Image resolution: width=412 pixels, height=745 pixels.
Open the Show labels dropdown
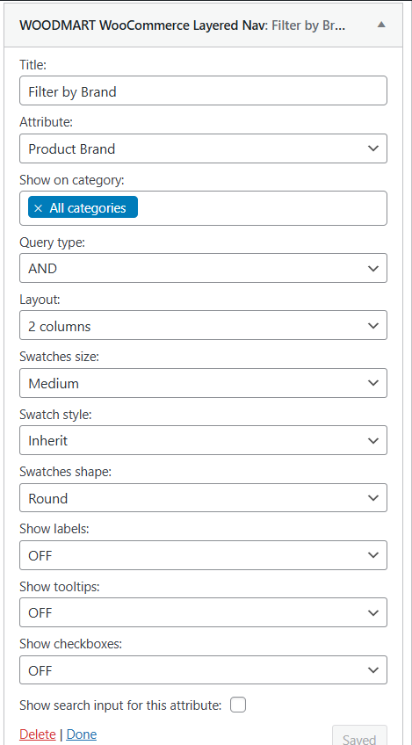pos(204,555)
